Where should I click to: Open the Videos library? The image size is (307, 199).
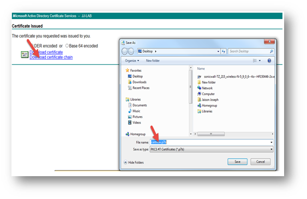coord(135,123)
